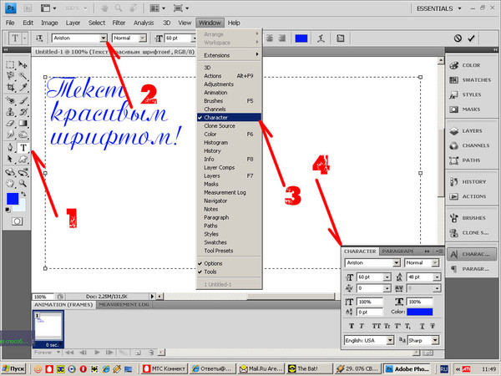Switch to МТС Коннект taskbar button

[164, 369]
